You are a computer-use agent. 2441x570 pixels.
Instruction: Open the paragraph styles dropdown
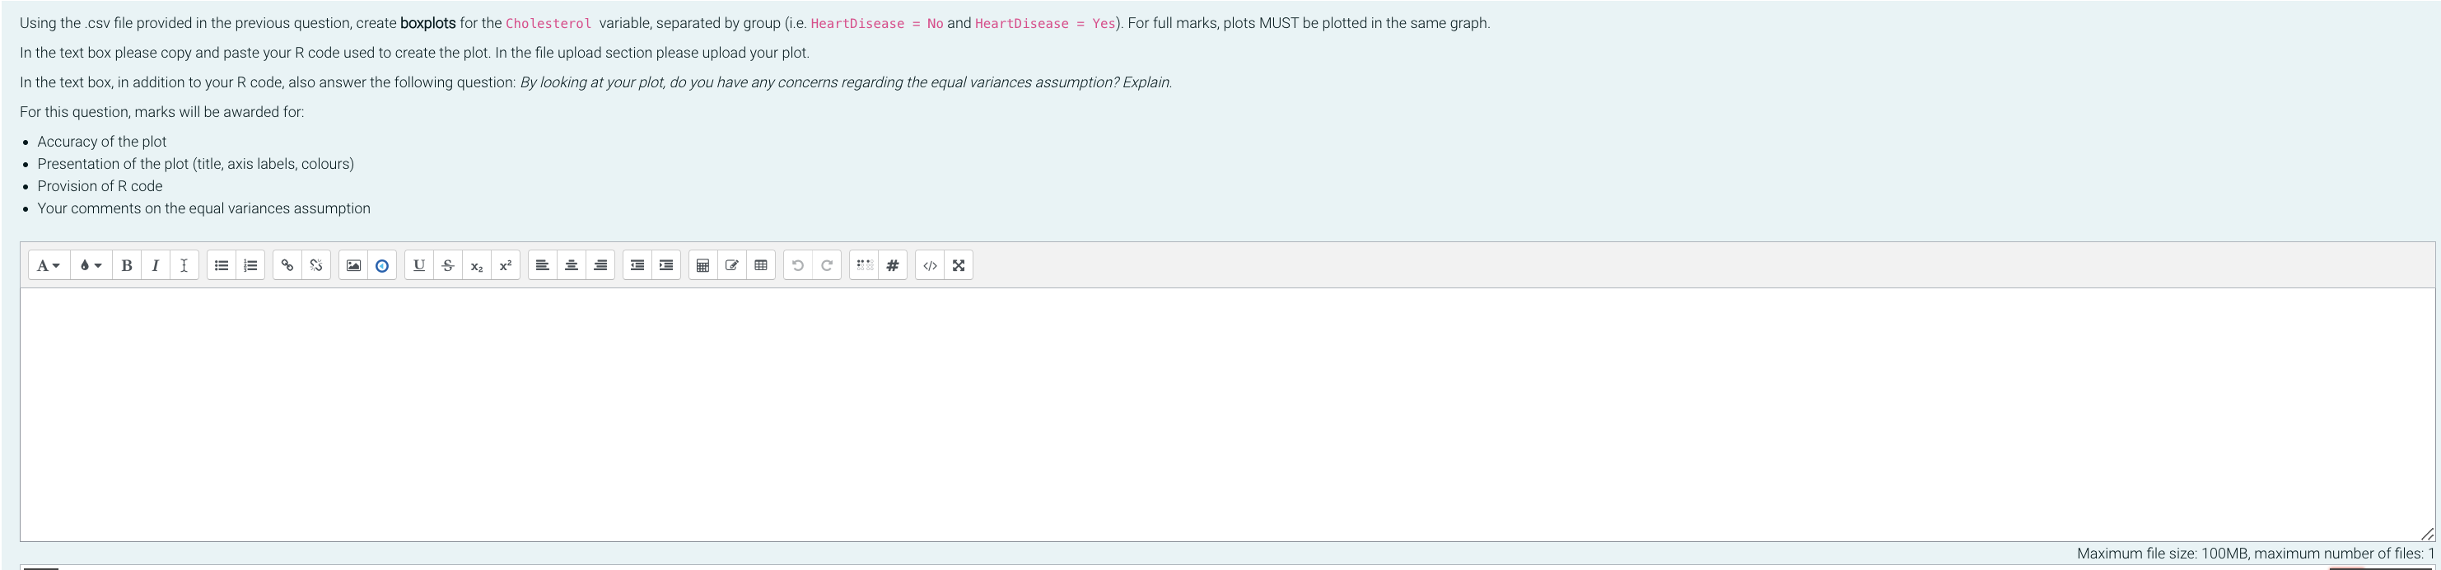pos(49,265)
